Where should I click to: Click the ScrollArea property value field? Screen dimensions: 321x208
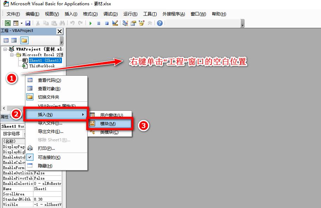pyautogui.click(x=47, y=194)
